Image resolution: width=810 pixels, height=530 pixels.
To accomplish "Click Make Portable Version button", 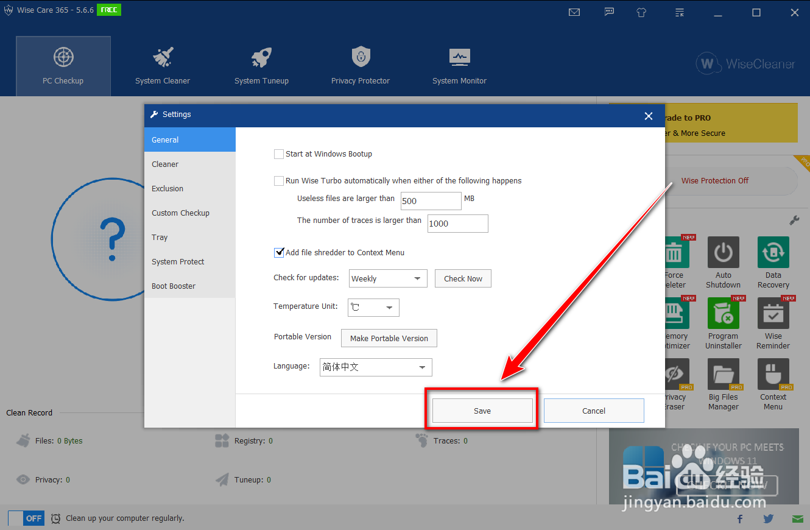I will tap(389, 338).
